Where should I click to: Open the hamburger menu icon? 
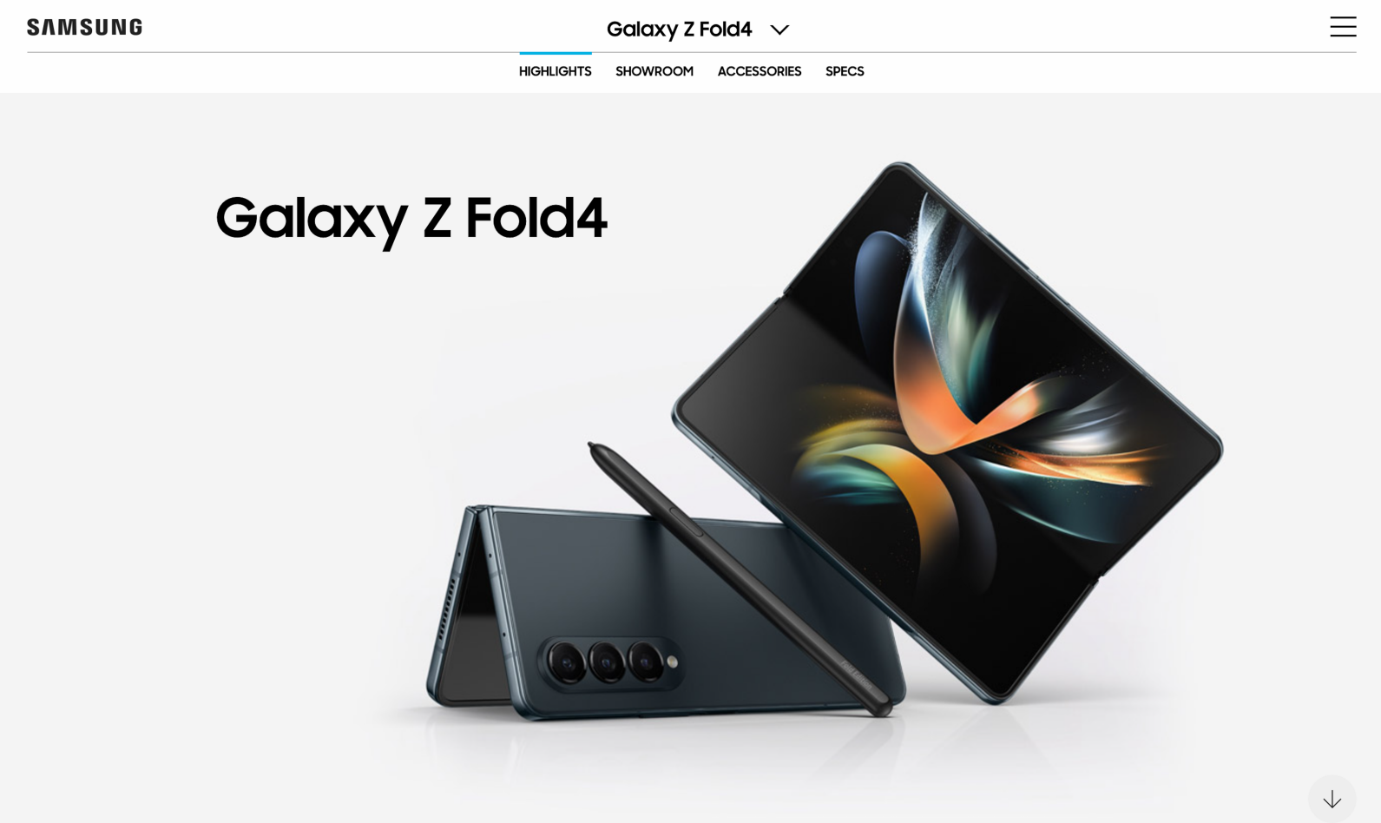(x=1343, y=27)
